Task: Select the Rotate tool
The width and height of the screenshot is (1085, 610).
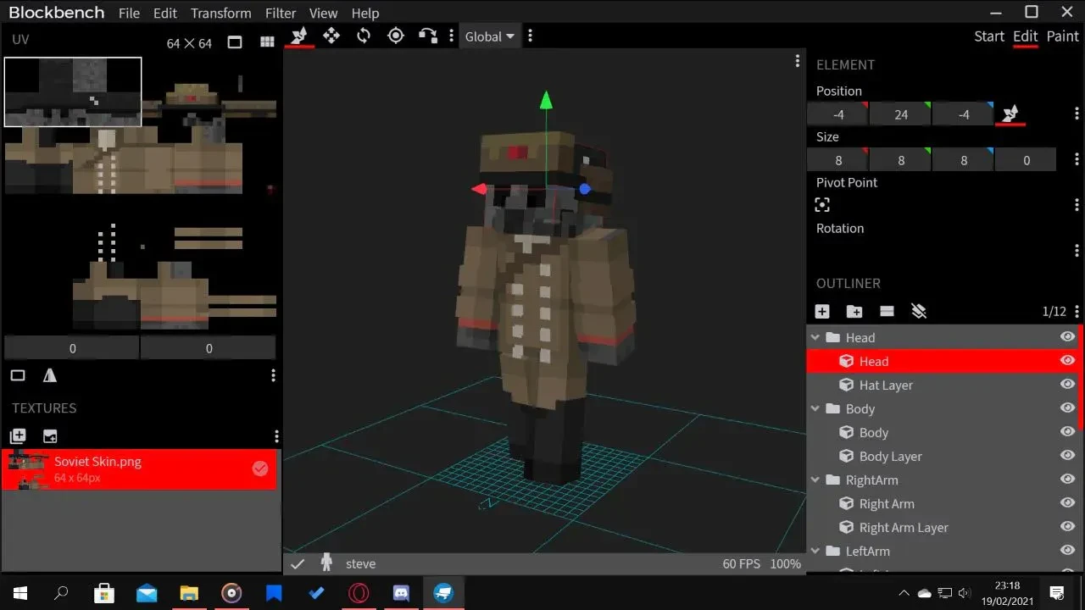Action: click(364, 36)
